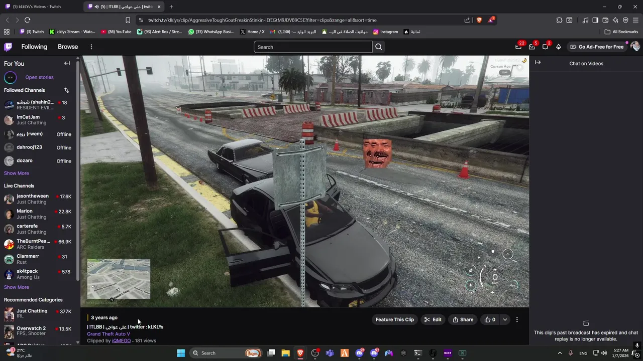Collapse the Chat on Videos panel
This screenshot has width=643, height=361.
click(538, 62)
